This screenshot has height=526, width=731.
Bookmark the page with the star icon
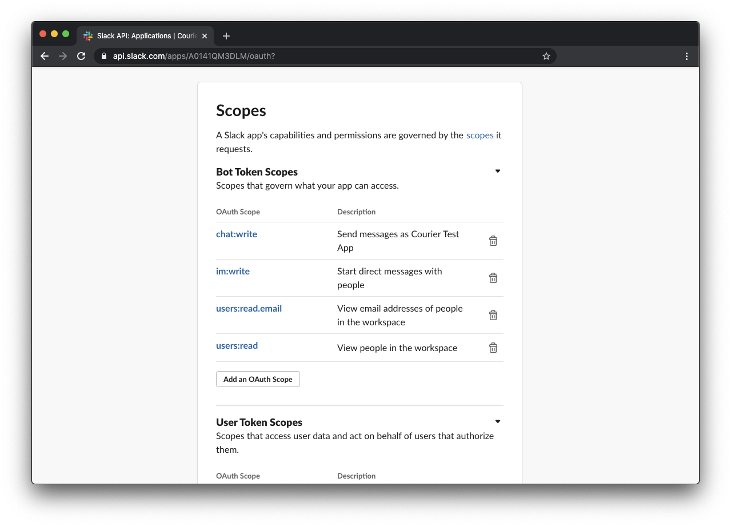[x=546, y=56]
